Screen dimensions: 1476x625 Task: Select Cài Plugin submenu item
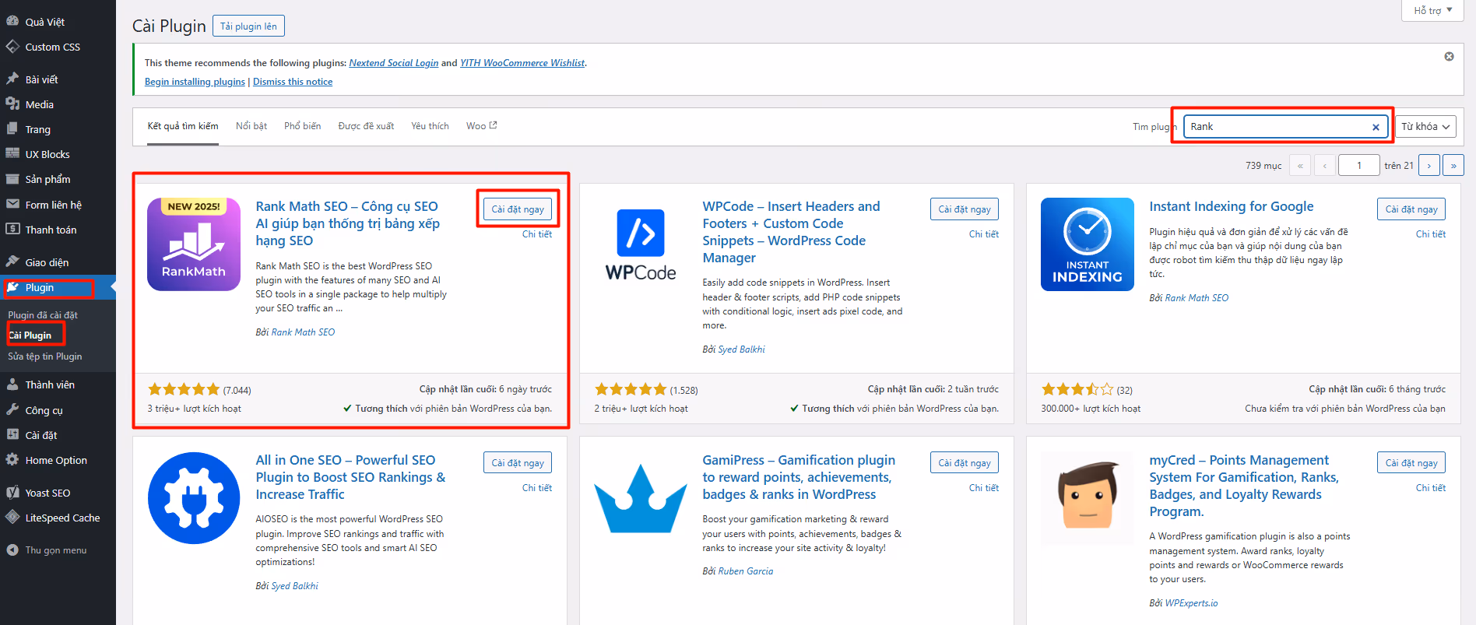coord(30,335)
